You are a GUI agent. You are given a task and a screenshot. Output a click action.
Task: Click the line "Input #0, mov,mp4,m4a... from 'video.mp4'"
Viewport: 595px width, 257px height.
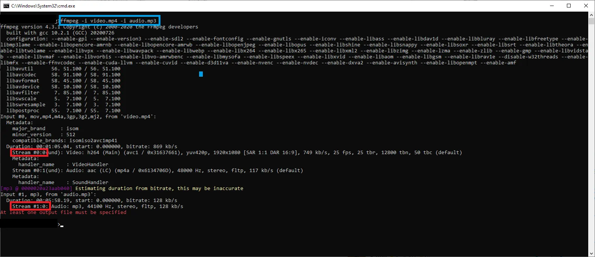click(x=78, y=116)
